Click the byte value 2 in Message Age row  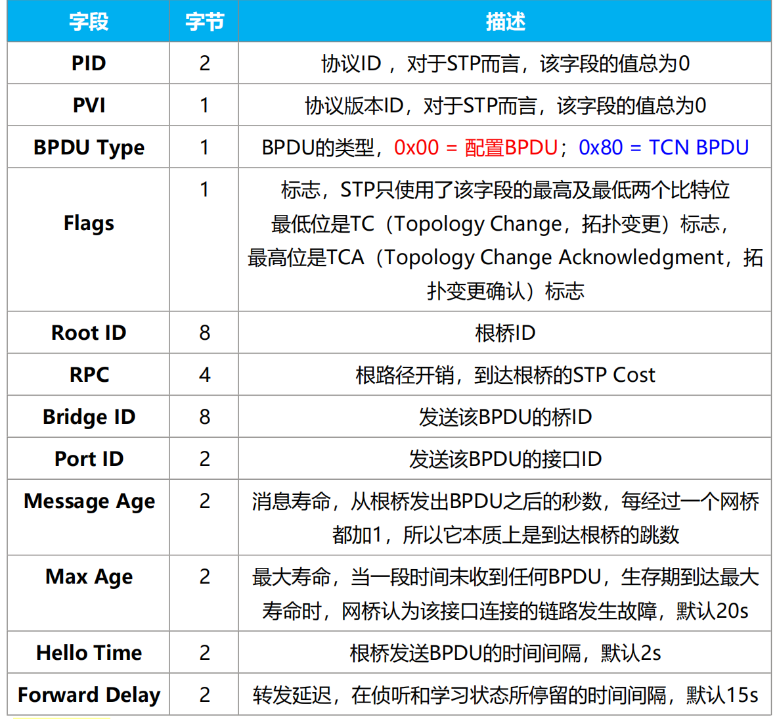pyautogui.click(x=205, y=501)
